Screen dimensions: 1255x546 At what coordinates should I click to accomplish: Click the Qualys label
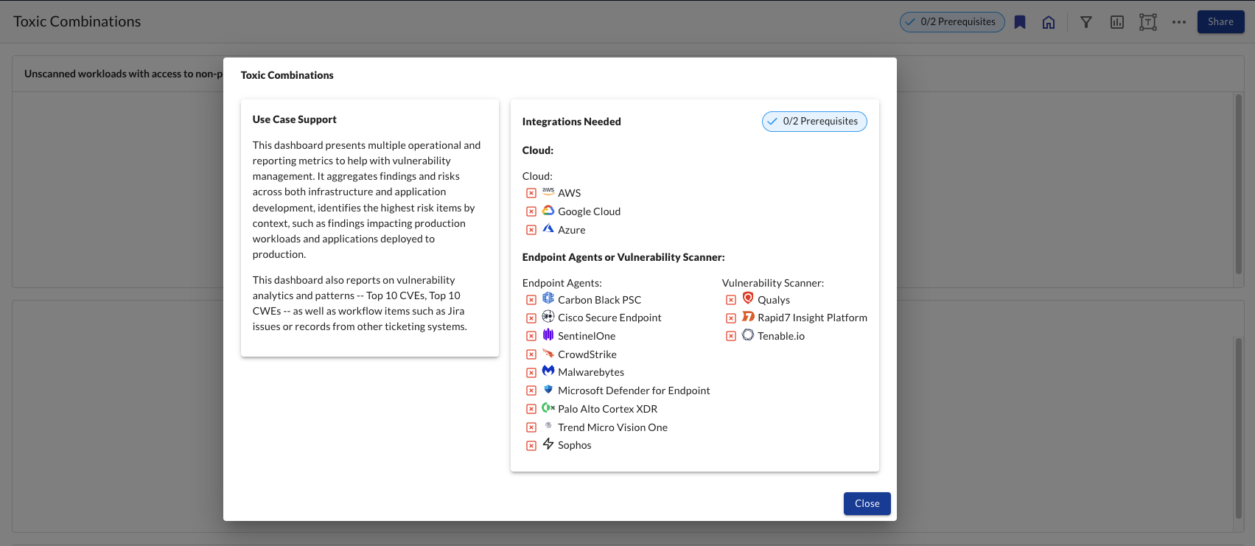(774, 300)
